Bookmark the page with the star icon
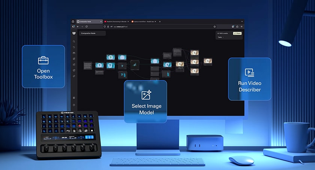Image resolution: width=315 pixels, height=170 pixels. pyautogui.click(x=214, y=27)
